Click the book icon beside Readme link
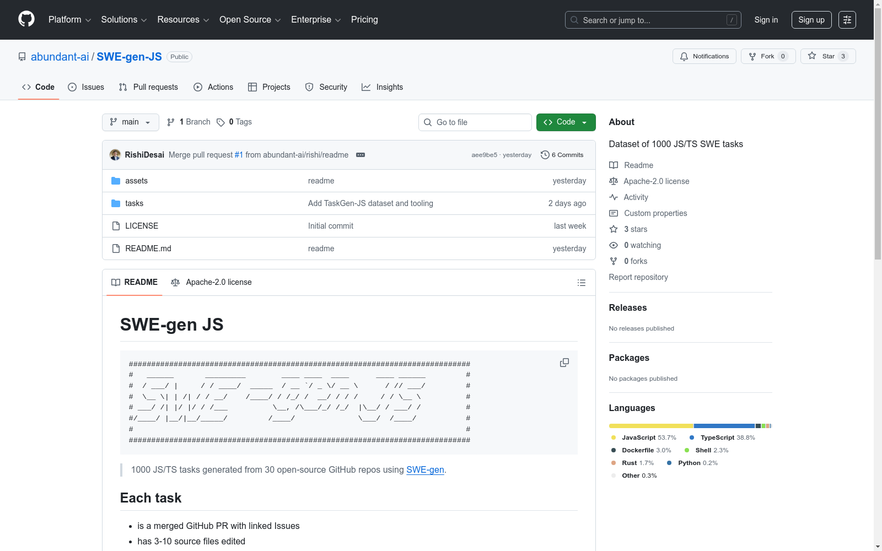The width and height of the screenshot is (882, 551). pyautogui.click(x=614, y=165)
